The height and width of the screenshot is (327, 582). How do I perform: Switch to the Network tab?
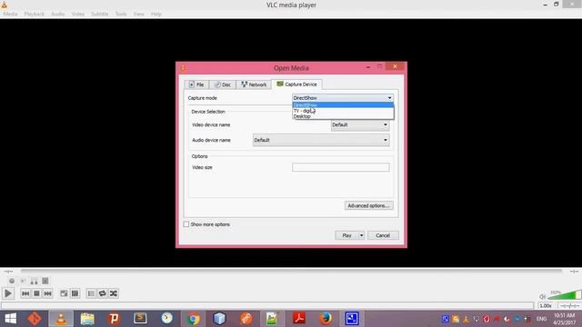254,84
